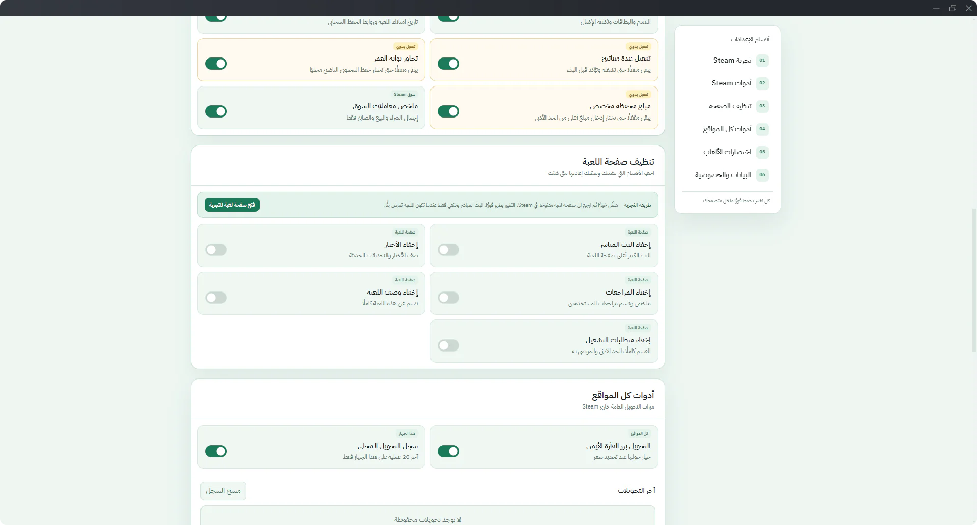Click the تنظيف صفحة اللعبة heading
The width and height of the screenshot is (977, 525).
(618, 162)
